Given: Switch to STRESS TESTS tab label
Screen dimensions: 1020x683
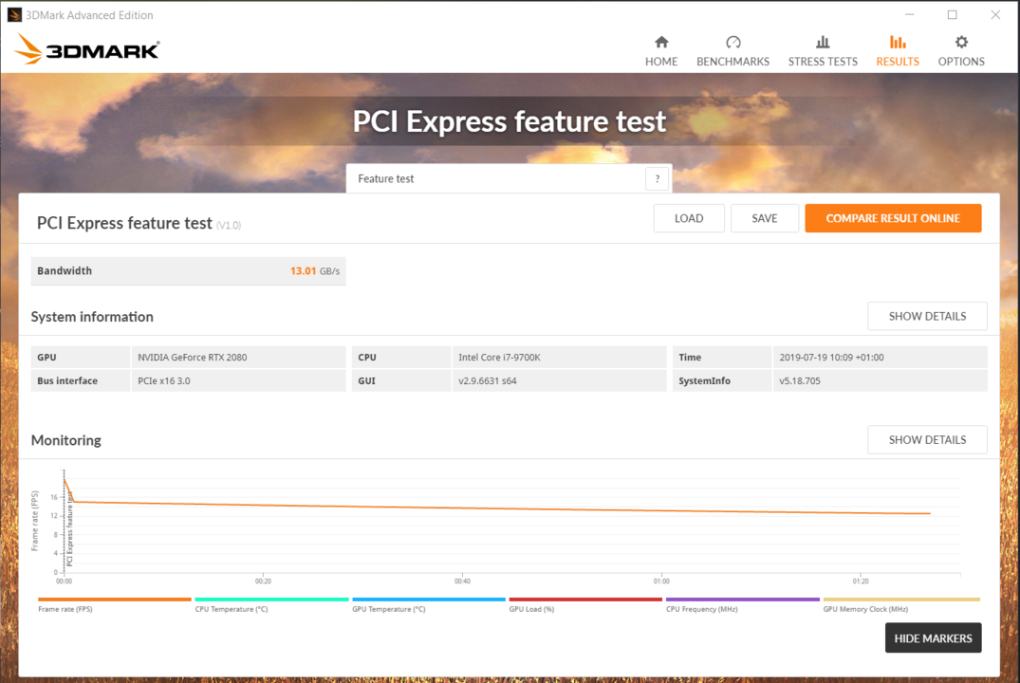Looking at the screenshot, I should click(823, 61).
